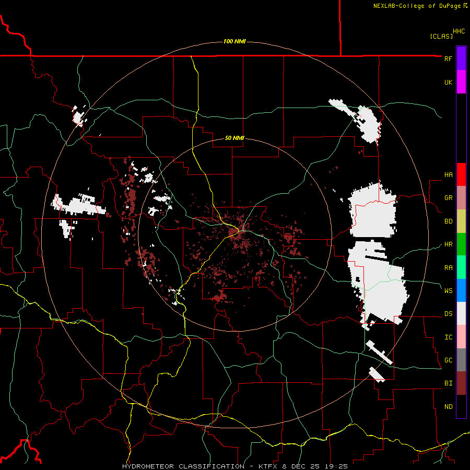Select the 'HR' legend label

click(x=448, y=244)
